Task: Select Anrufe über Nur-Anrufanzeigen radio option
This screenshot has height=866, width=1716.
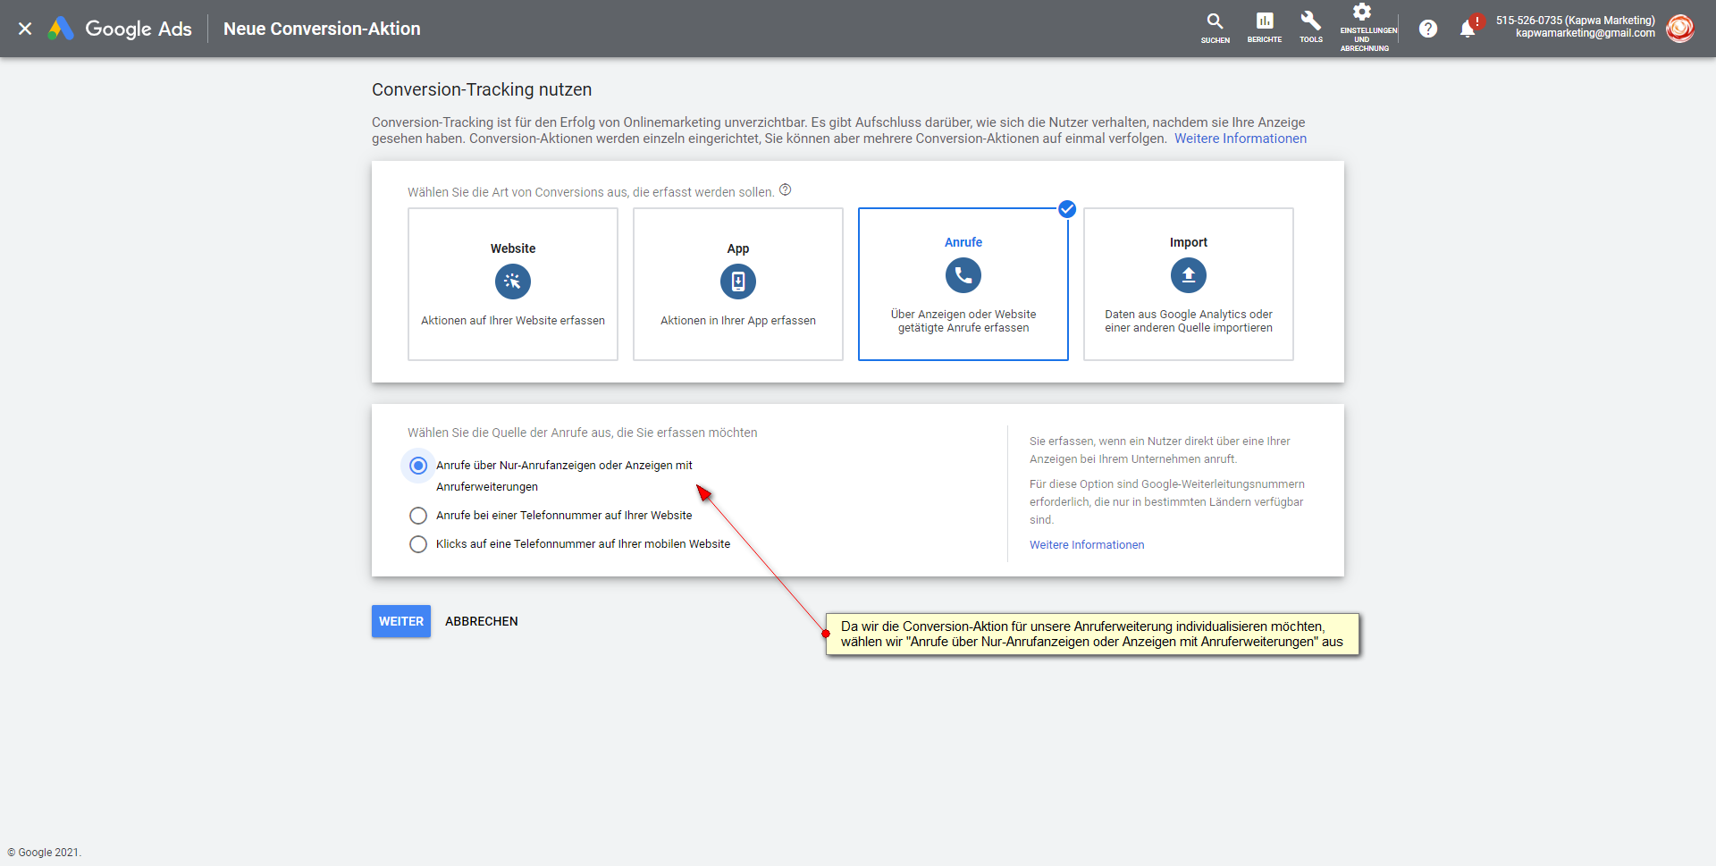Action: (x=418, y=466)
